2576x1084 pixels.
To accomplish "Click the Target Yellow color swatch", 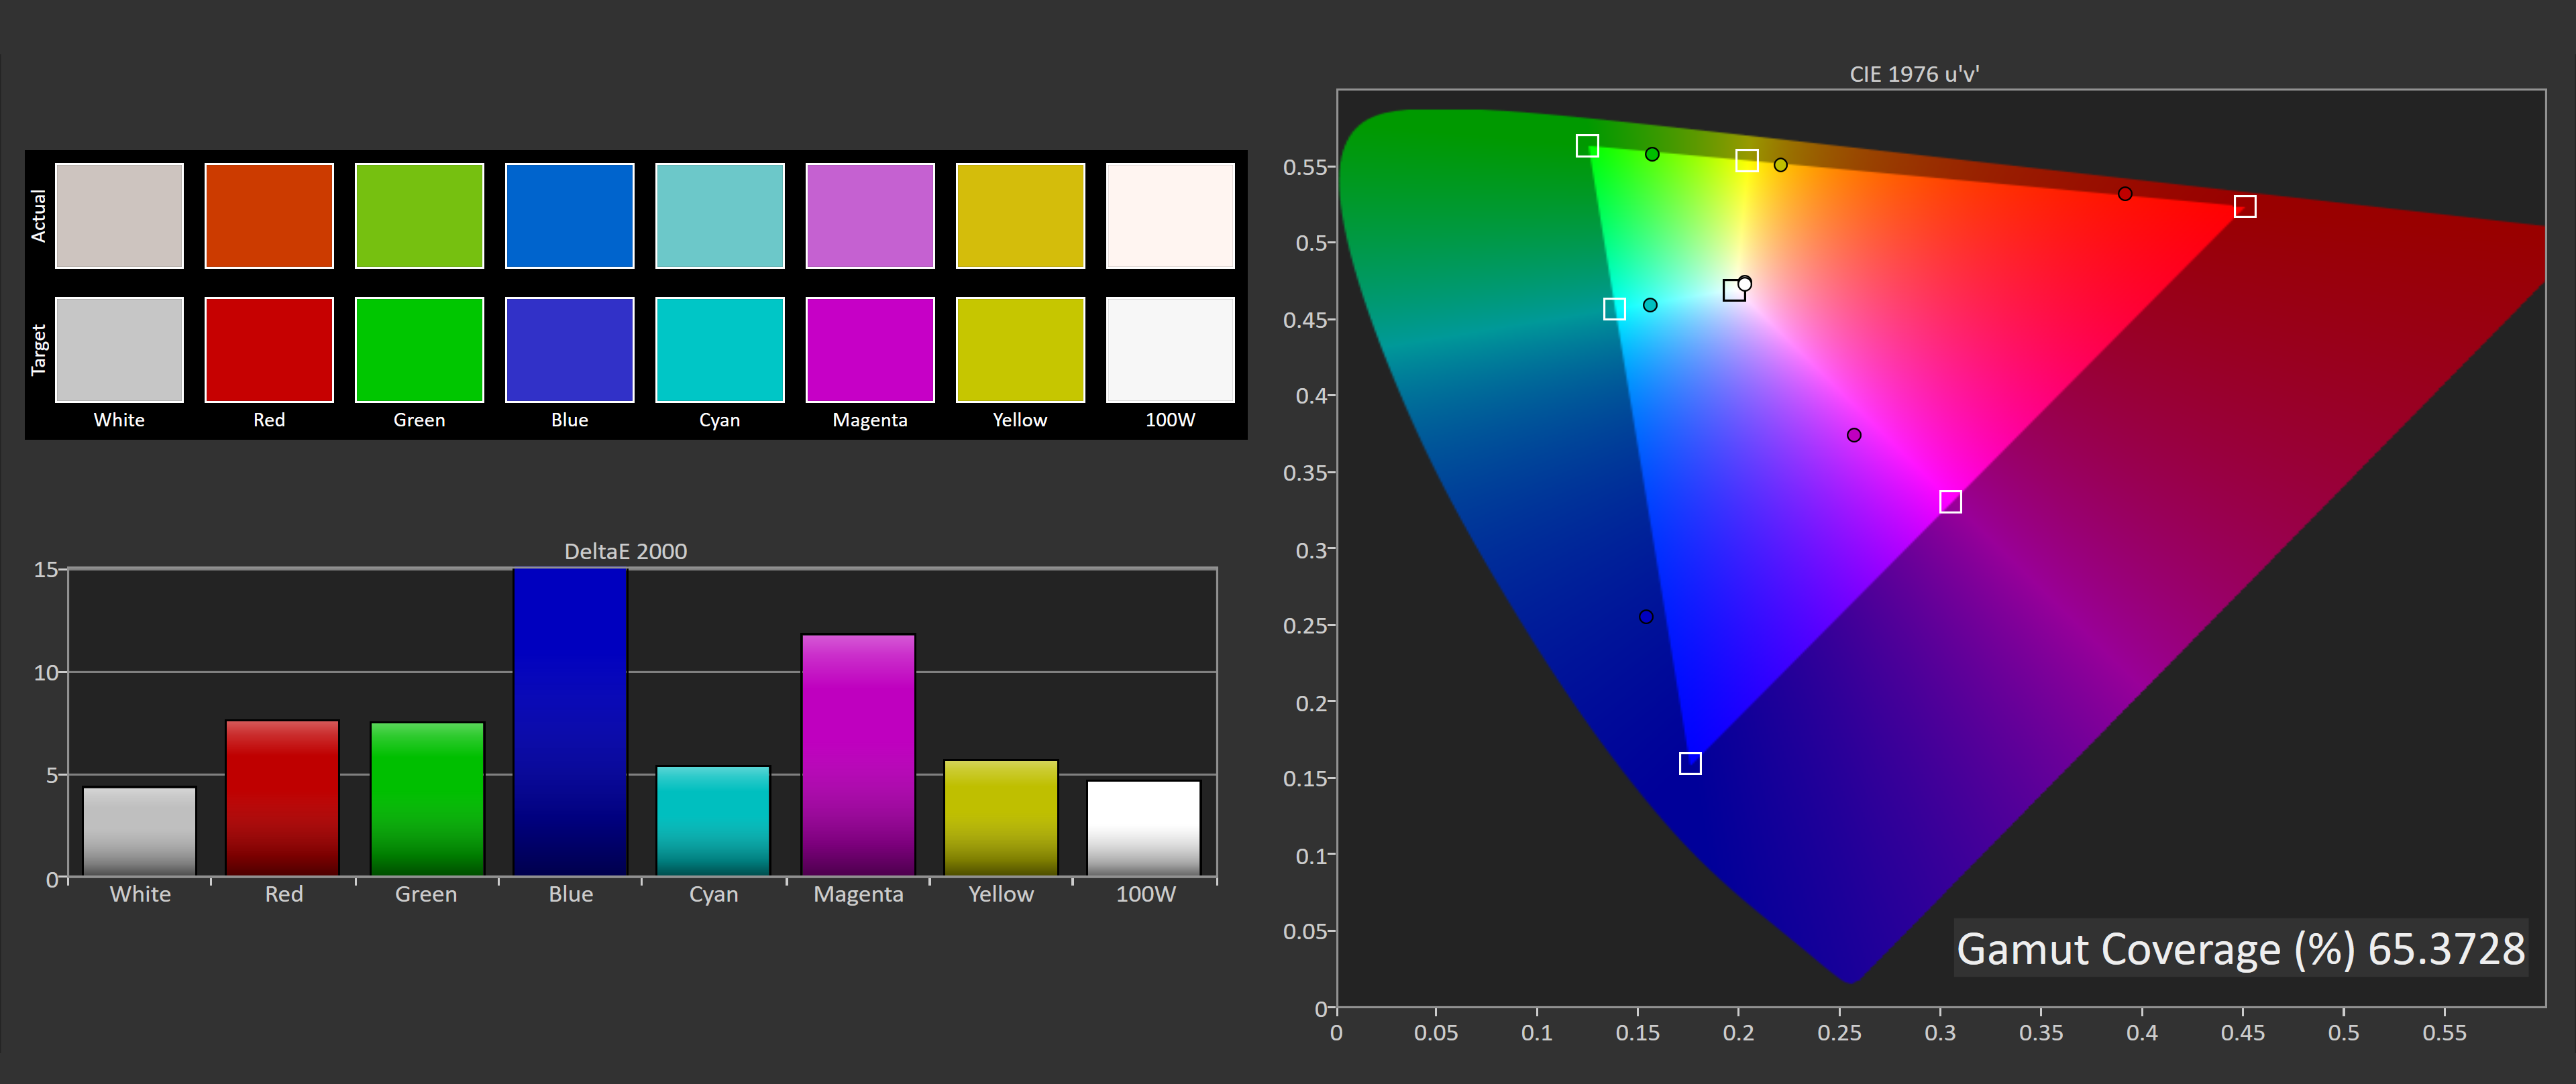I will [1019, 350].
